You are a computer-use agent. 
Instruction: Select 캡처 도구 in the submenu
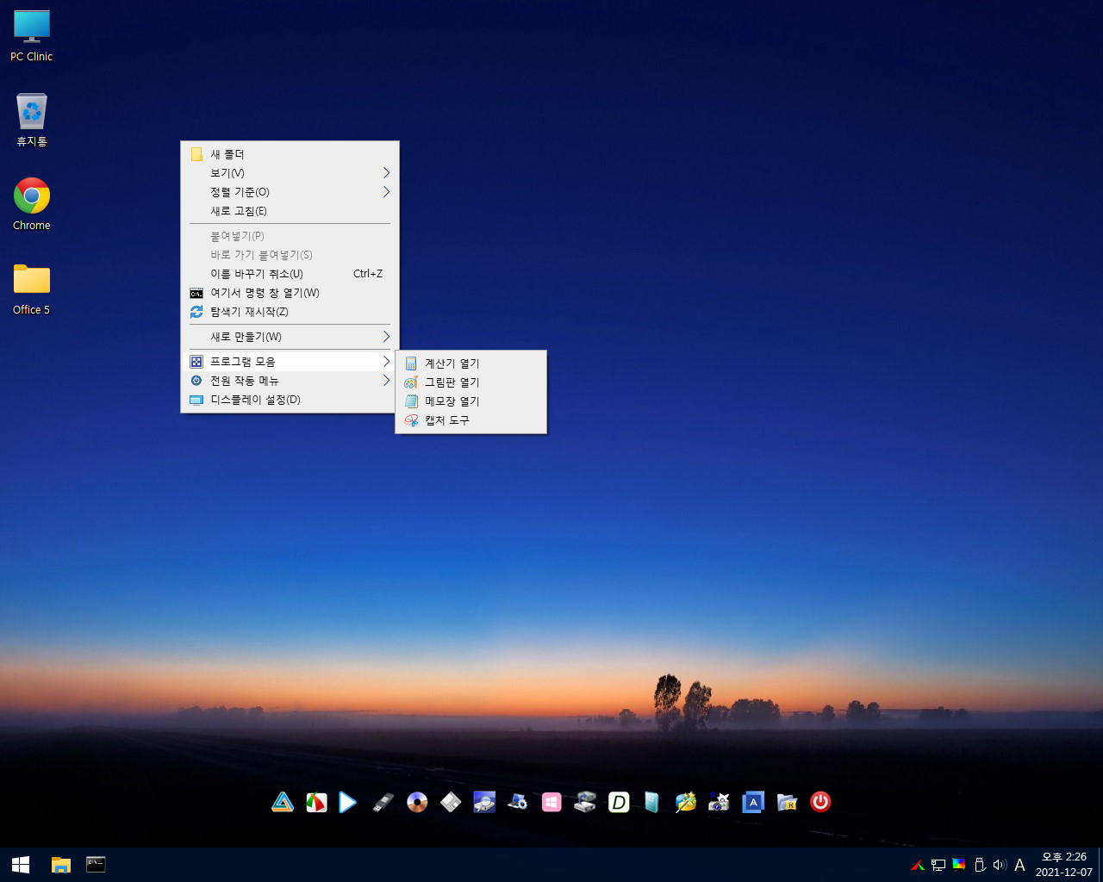[x=470, y=420]
